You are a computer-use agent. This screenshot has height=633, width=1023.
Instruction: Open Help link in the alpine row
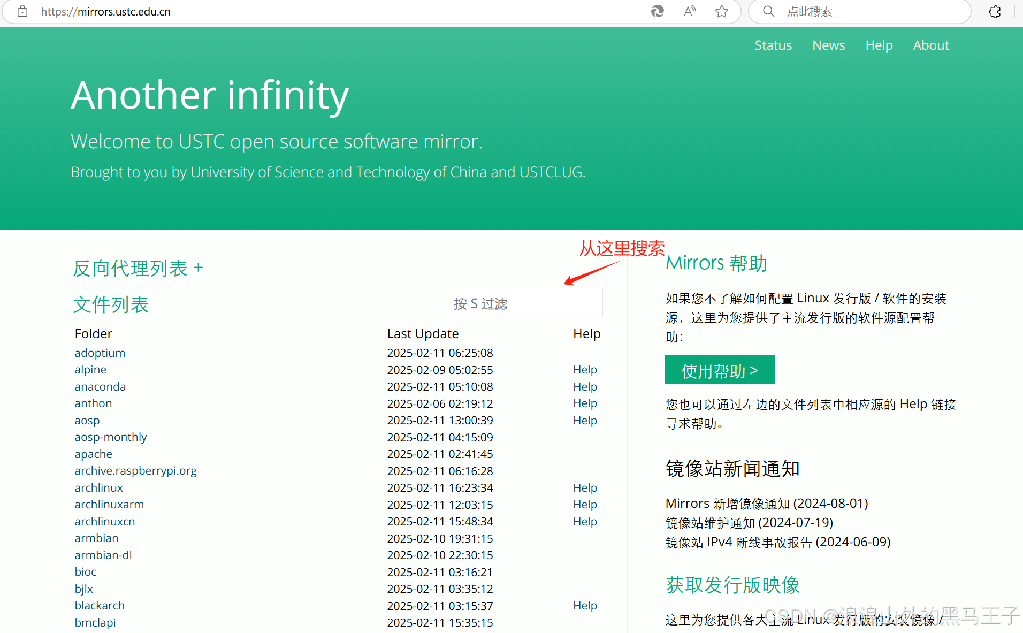(x=585, y=370)
